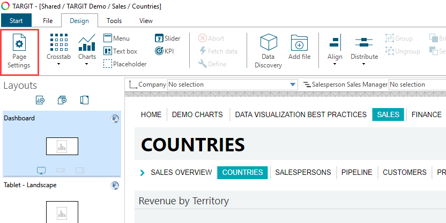
Task: Switch to the View tab
Action: pyautogui.click(x=146, y=21)
